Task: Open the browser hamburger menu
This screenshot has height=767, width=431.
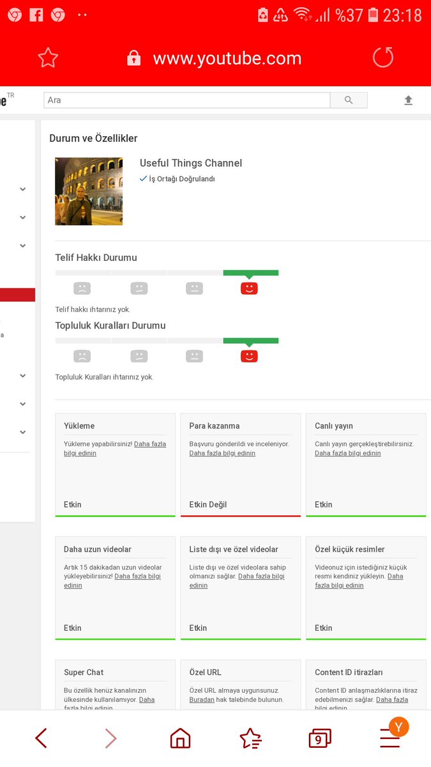Action: (x=389, y=738)
